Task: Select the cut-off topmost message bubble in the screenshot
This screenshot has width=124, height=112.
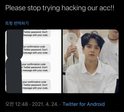Action: (37, 34)
